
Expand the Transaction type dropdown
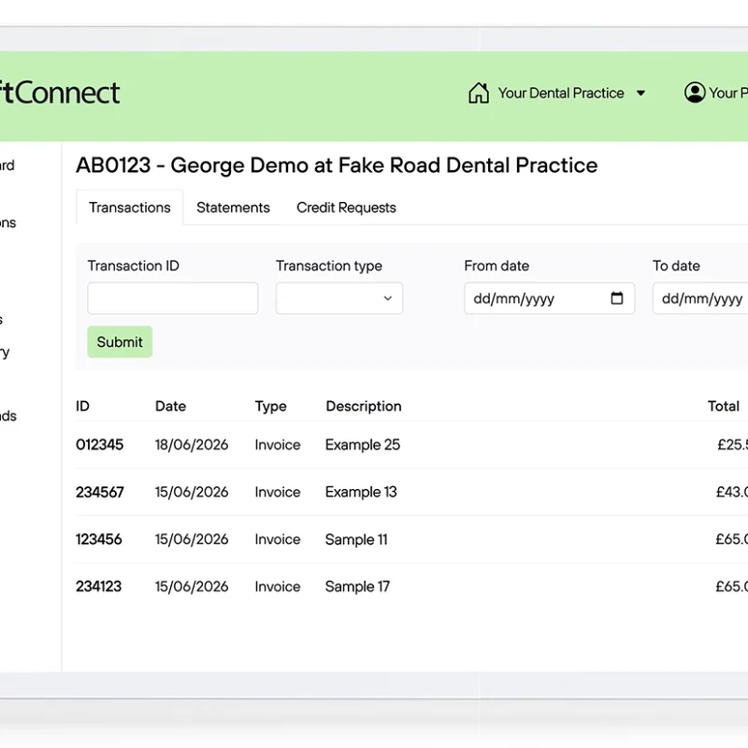click(339, 298)
